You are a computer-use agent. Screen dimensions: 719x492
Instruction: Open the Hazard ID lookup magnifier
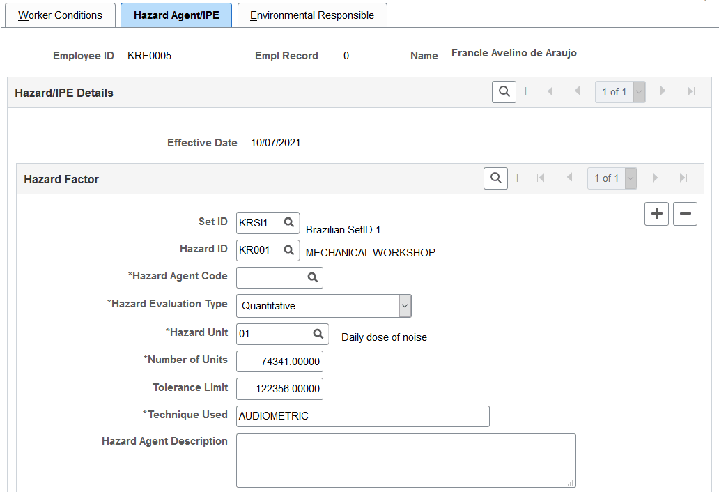point(288,249)
